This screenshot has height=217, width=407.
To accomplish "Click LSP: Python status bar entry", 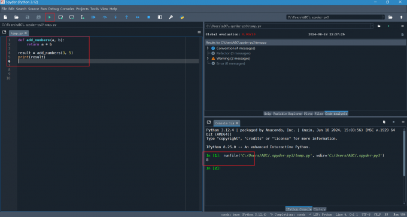I will [321, 215].
